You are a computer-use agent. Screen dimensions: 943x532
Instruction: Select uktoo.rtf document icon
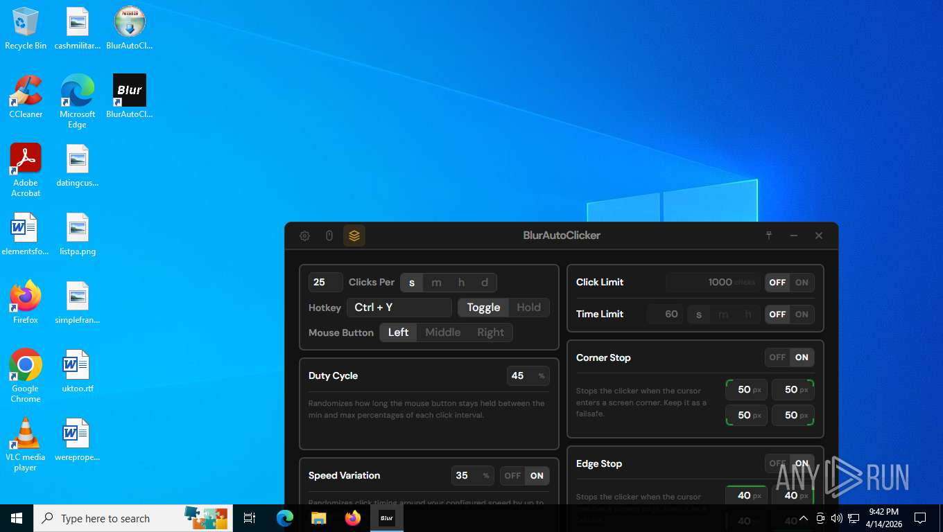[x=78, y=371]
